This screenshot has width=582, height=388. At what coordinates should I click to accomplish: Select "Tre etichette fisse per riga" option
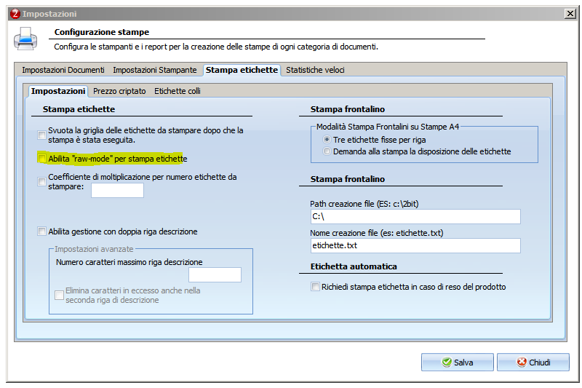pos(327,140)
